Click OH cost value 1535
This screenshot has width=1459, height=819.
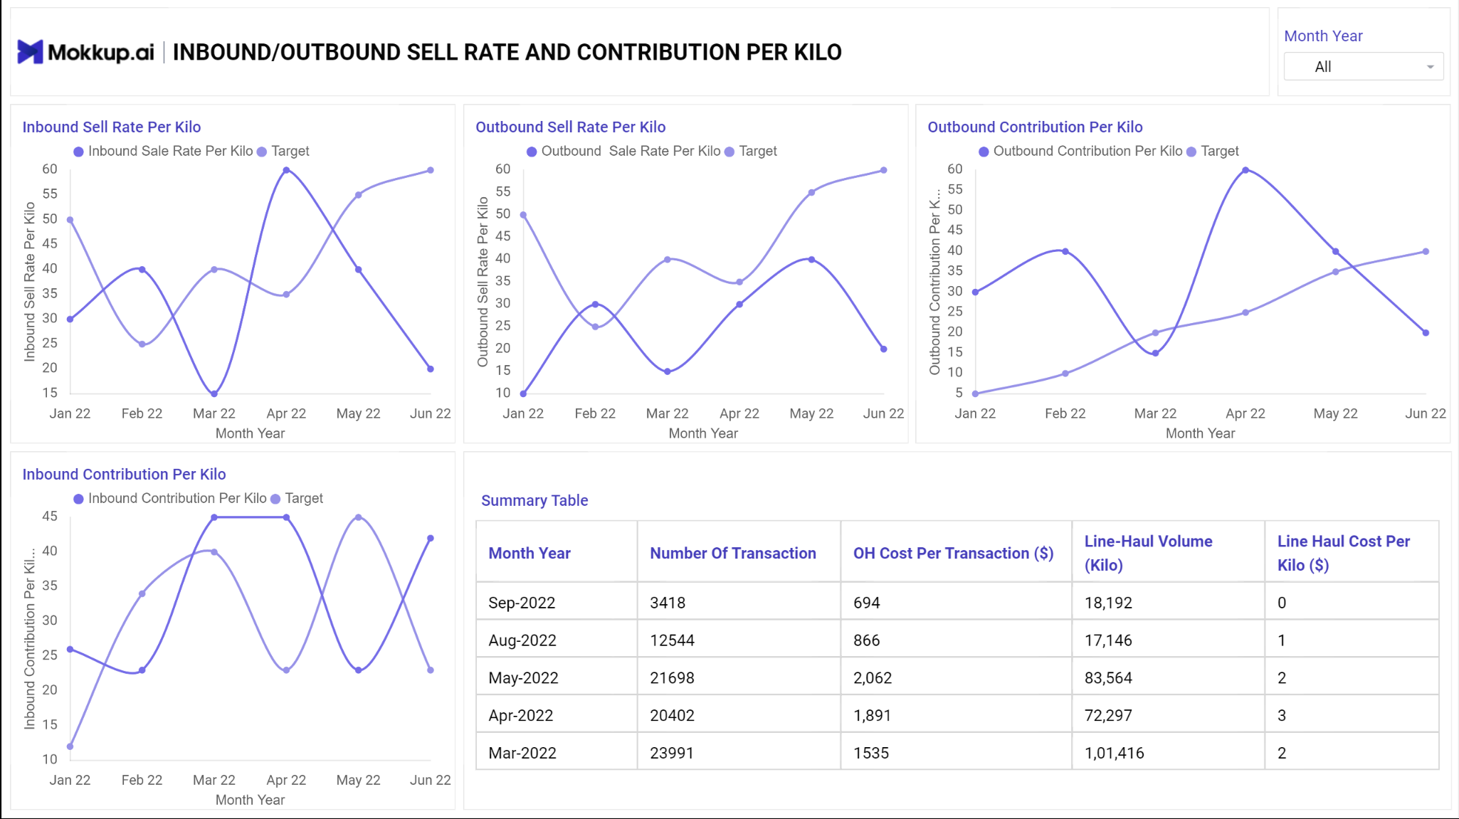(871, 753)
